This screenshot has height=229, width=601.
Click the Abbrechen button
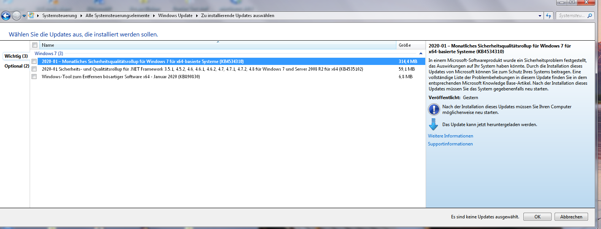tap(571, 217)
